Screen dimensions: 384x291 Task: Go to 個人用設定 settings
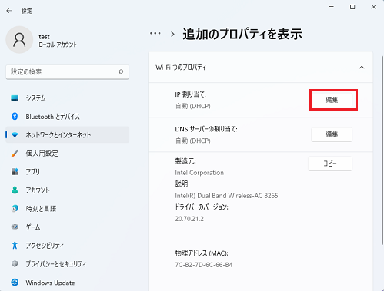pos(68,154)
